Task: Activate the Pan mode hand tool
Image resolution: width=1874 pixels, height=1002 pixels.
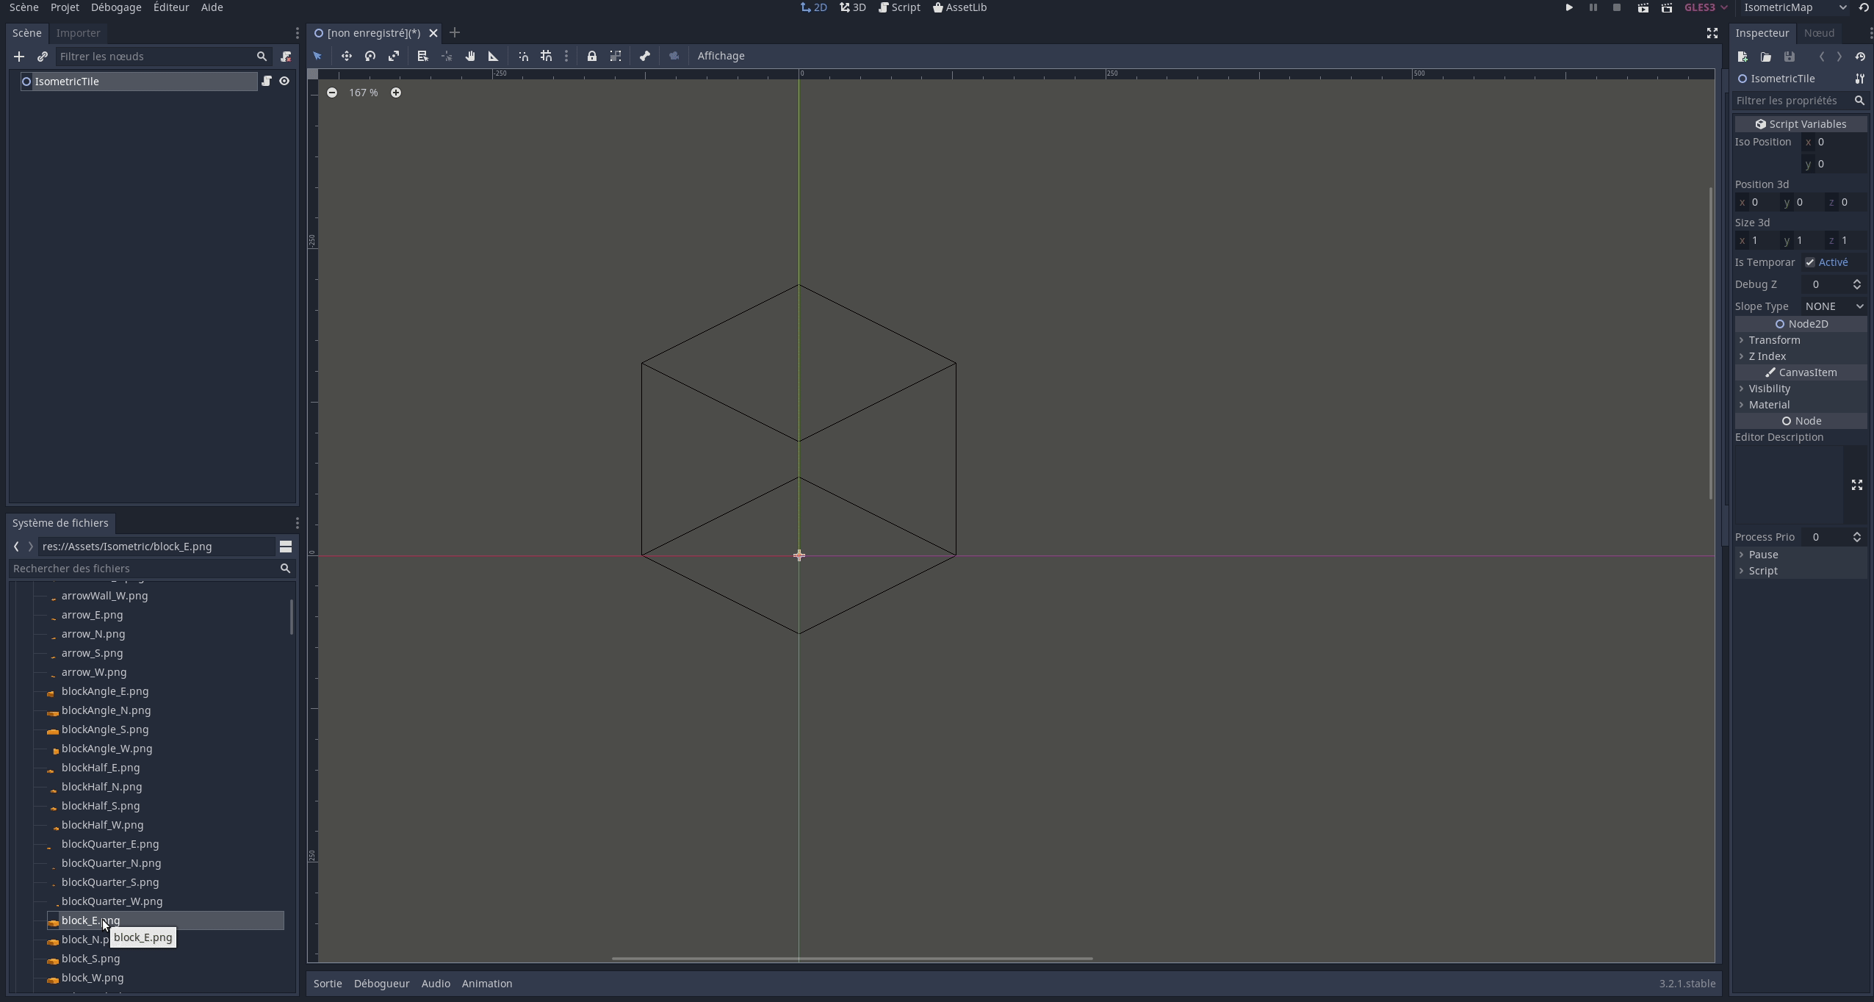Action: [470, 56]
